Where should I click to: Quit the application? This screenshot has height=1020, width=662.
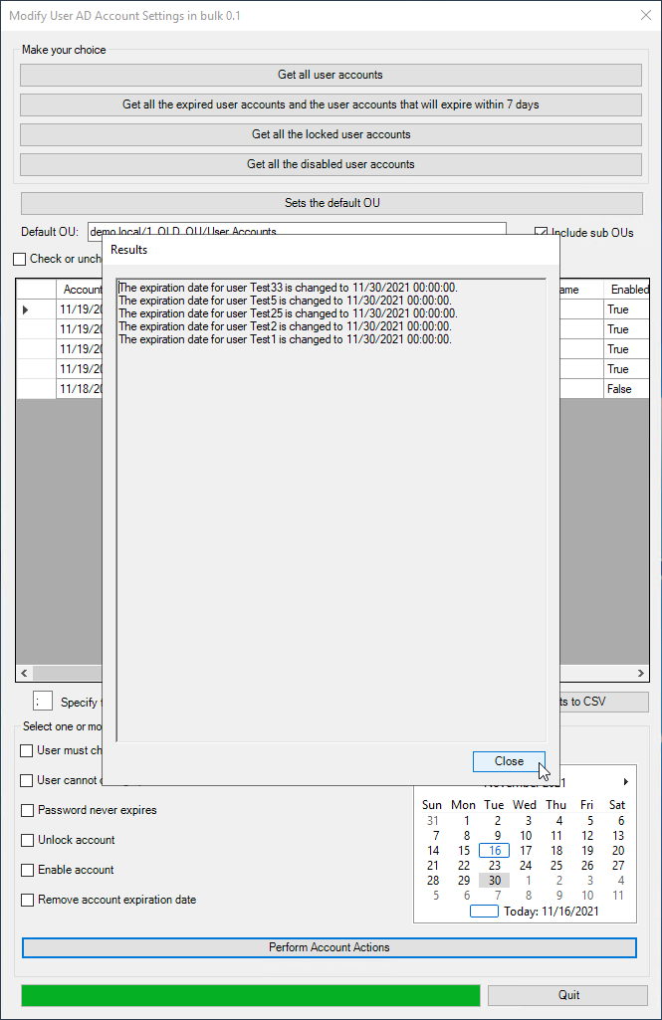tap(567, 995)
